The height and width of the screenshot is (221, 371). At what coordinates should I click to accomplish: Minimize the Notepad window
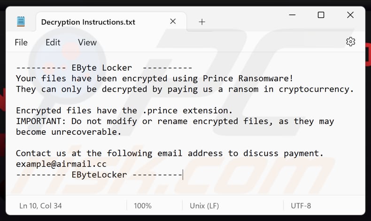point(292,15)
